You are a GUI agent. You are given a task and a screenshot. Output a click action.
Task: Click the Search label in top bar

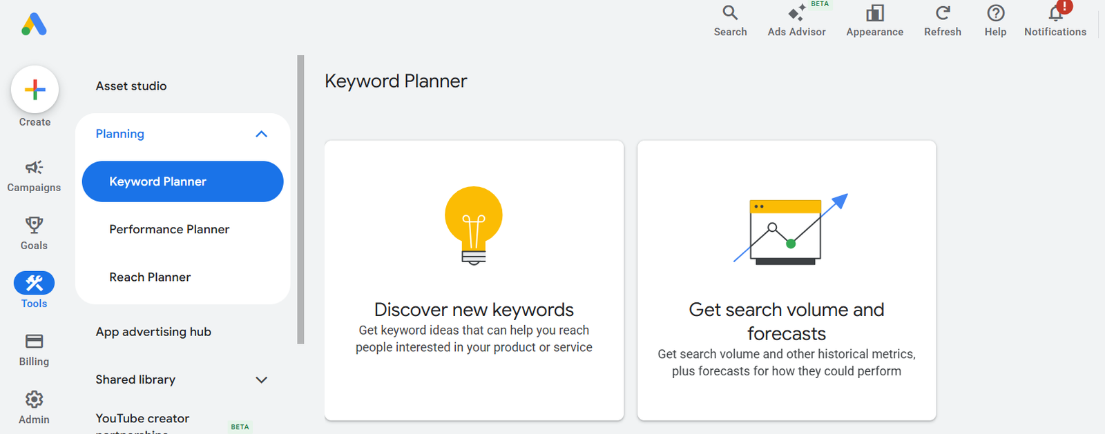point(730,32)
